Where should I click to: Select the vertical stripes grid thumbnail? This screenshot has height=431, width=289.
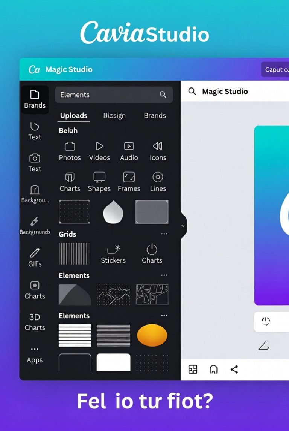tap(75, 254)
